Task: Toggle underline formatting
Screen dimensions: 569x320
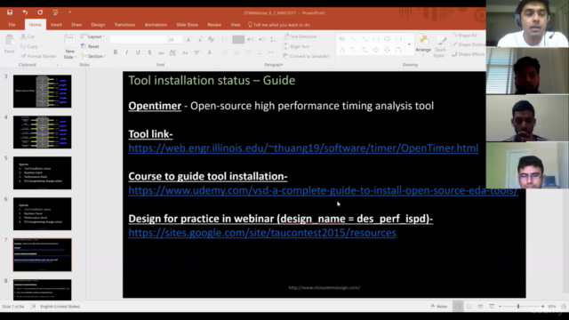Action: (x=139, y=52)
